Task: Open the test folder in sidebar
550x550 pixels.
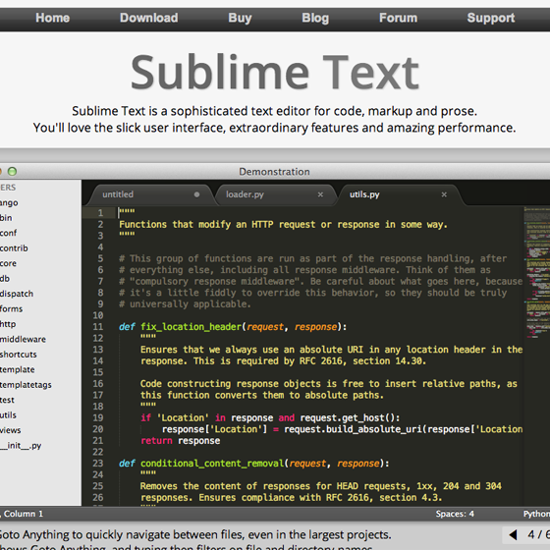Action: point(8,400)
